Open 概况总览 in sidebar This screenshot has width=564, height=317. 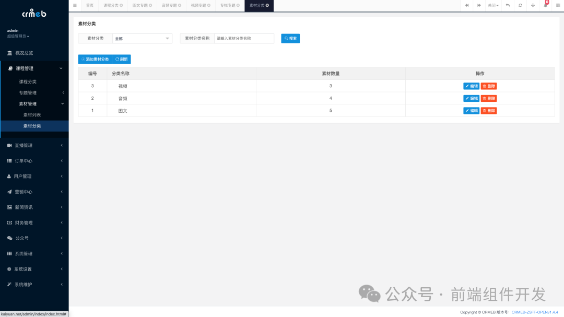34,53
